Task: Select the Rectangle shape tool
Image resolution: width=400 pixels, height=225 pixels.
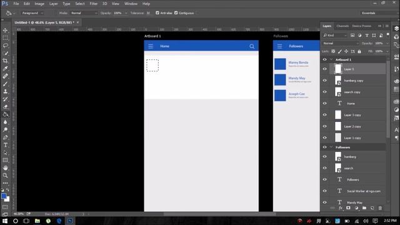Action: pyautogui.click(x=6, y=160)
